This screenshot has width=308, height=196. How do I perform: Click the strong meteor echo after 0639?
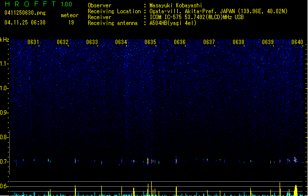[x=295, y=160]
